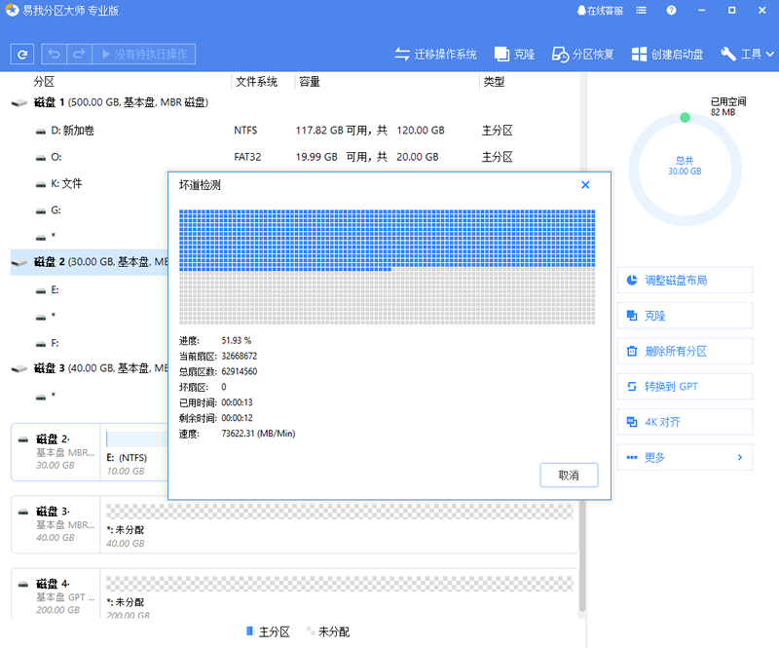Click the refresh icon in the toolbar
The image size is (779, 648).
(21, 54)
